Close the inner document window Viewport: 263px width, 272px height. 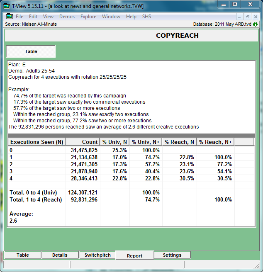(256, 17)
